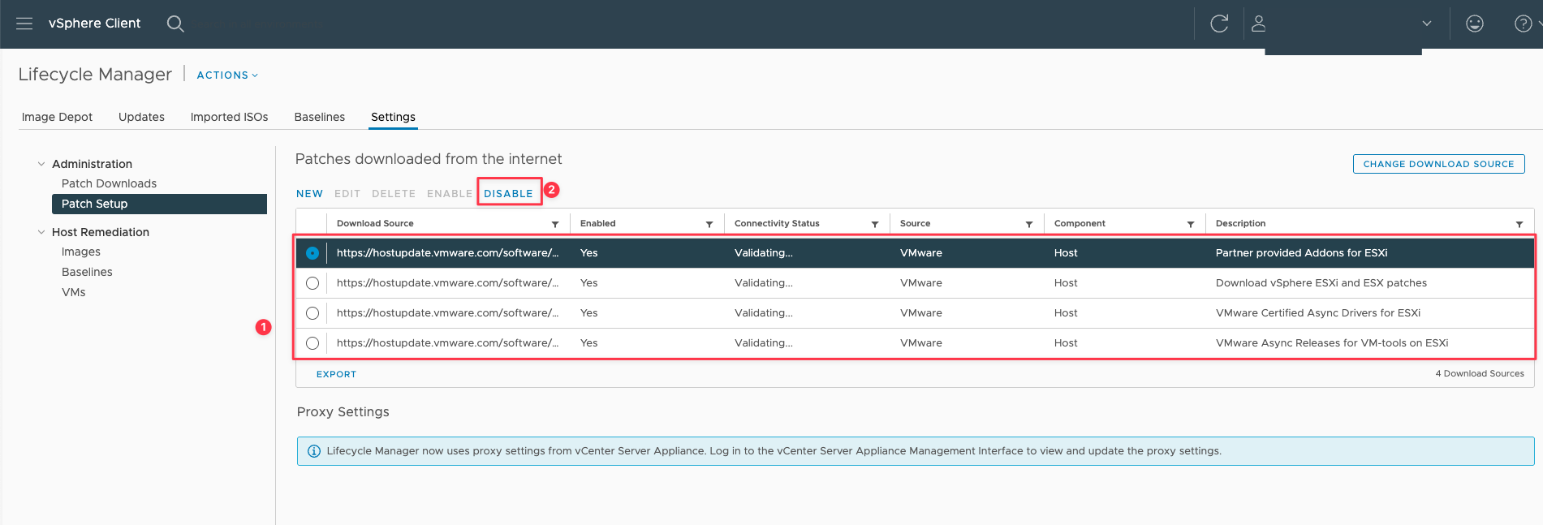Open the ACTIONS dropdown

227,75
